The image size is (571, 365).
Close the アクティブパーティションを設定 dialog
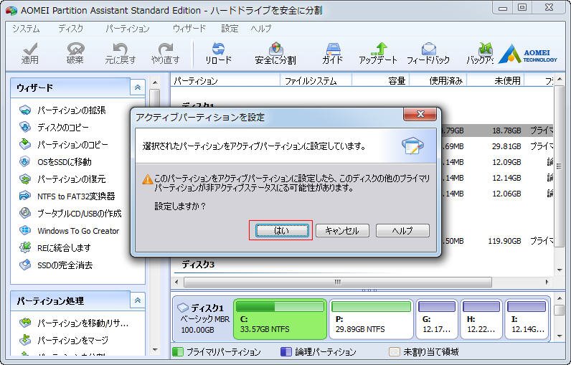click(x=420, y=114)
